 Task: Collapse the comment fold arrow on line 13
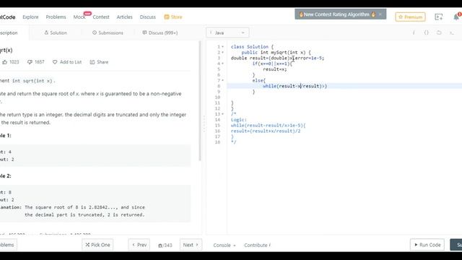223,114
